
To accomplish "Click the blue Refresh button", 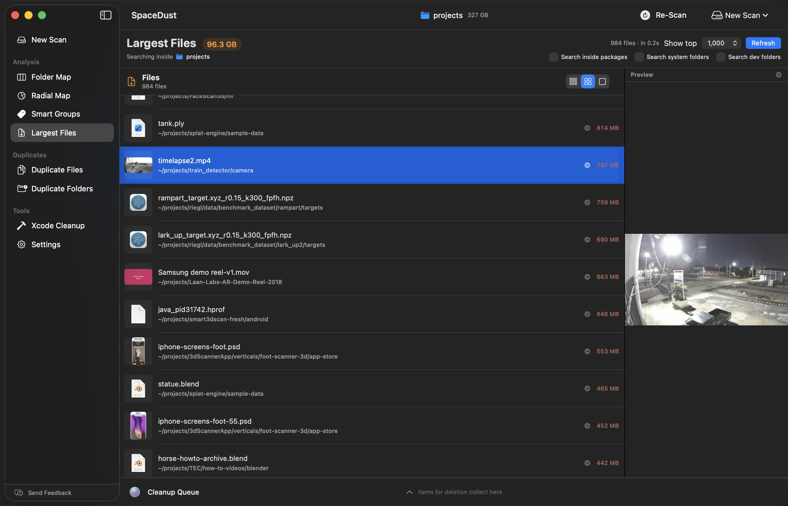I will pyautogui.click(x=763, y=43).
